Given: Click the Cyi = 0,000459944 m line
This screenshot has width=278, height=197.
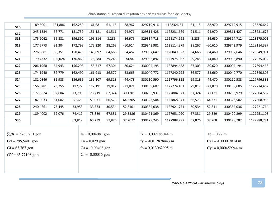Looking at the screenshot, I should pyautogui.click(x=224, y=148).
